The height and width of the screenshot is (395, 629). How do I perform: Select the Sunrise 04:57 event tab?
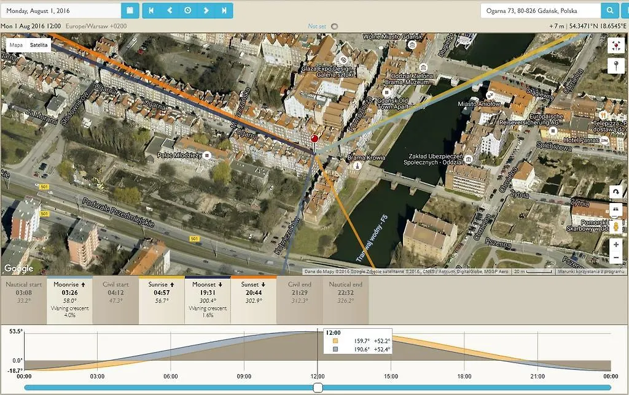coord(162,300)
